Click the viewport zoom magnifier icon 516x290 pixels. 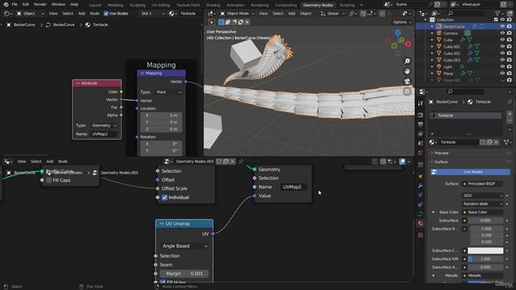point(407,61)
